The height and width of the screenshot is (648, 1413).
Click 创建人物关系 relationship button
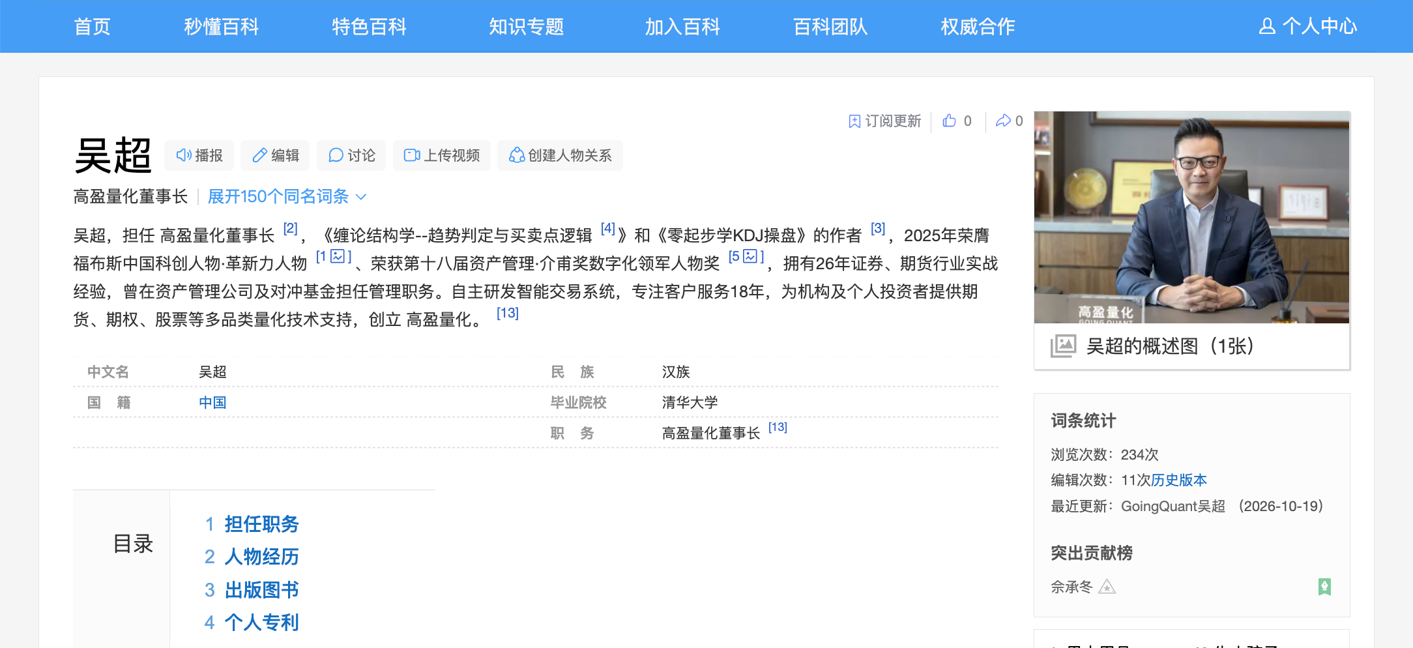click(x=560, y=155)
